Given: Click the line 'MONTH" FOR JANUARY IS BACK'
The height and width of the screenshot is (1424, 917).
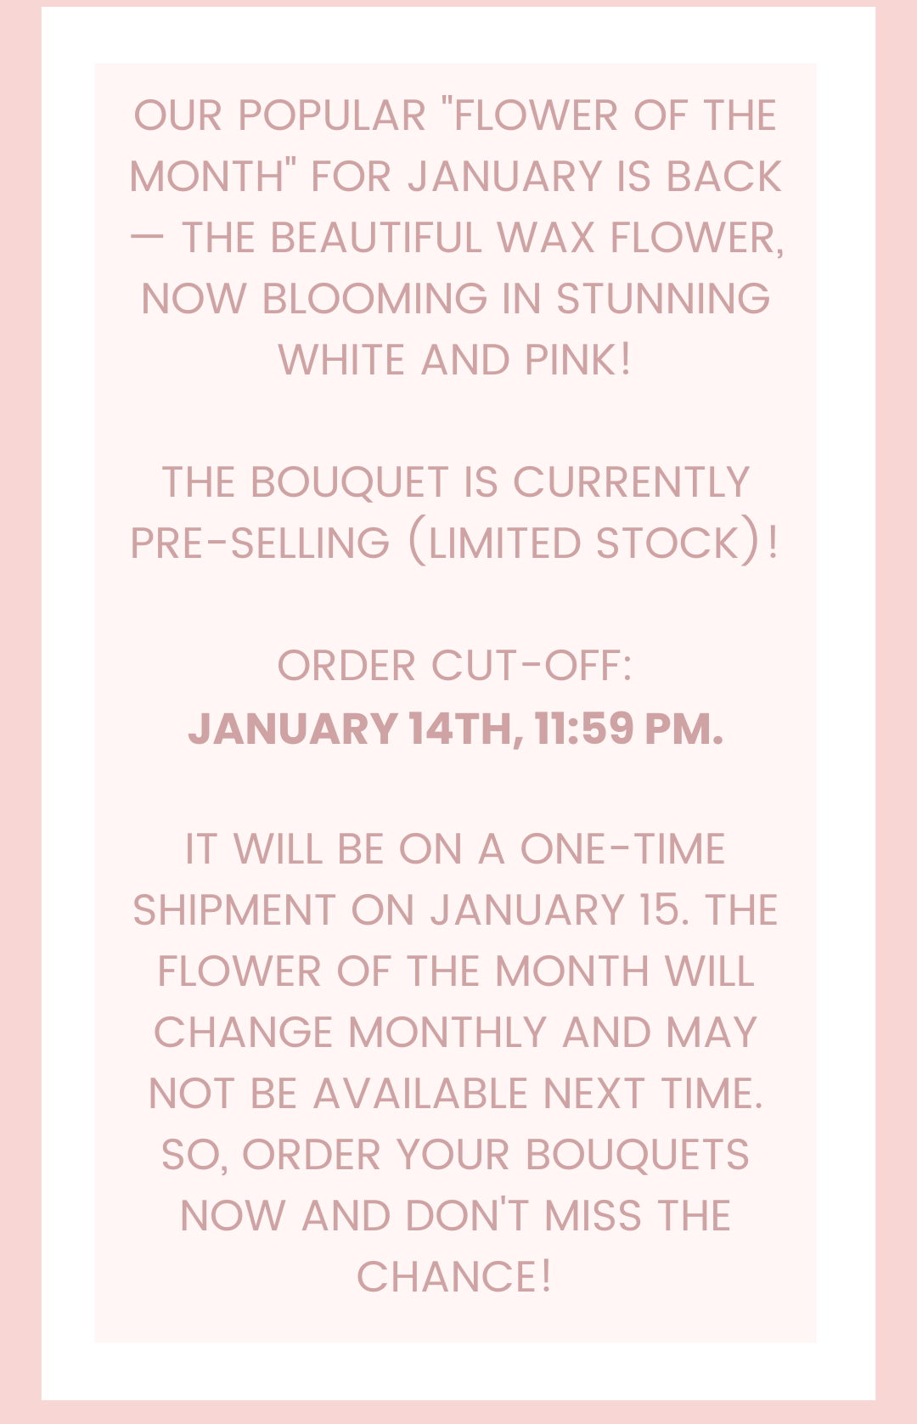Looking at the screenshot, I should (455, 177).
